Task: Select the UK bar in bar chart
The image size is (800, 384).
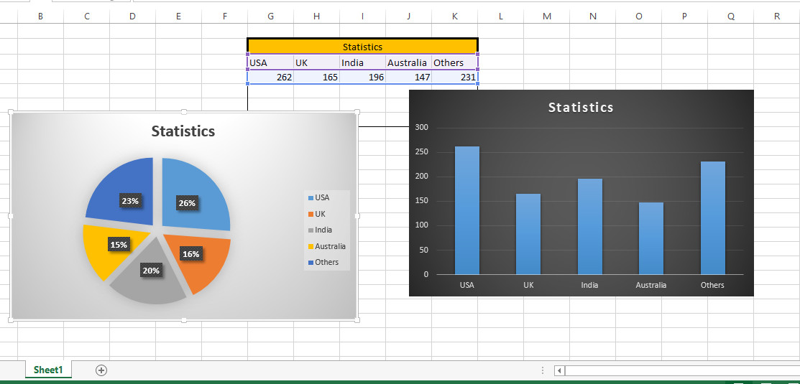Action: 528,234
